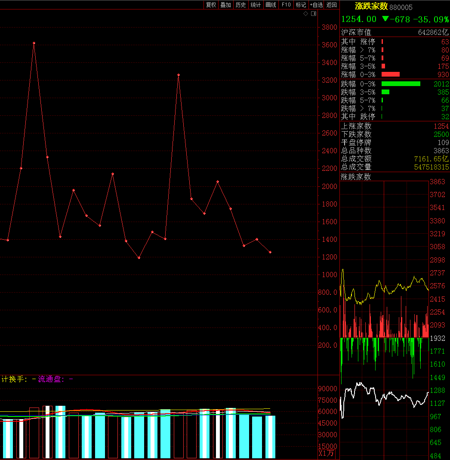Click the X1万 volume unit label

pos(326,453)
